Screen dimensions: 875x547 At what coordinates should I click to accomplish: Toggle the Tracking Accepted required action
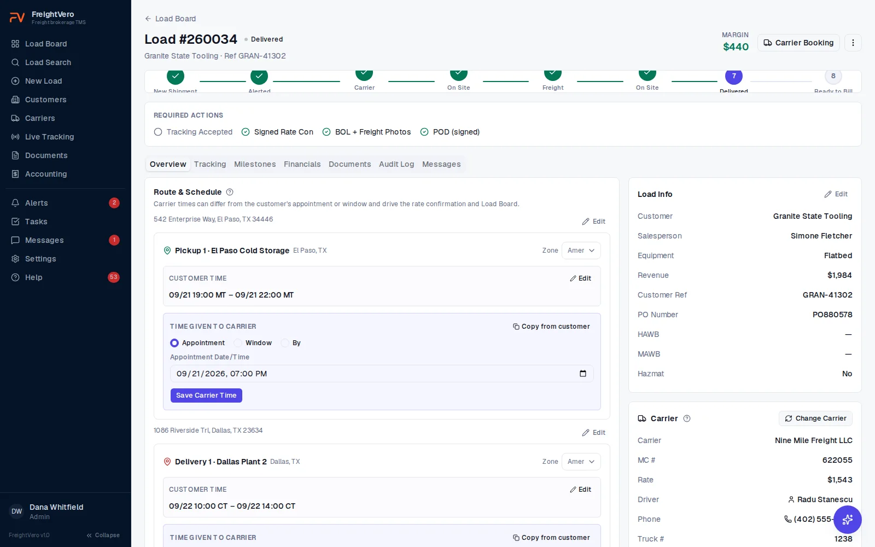click(193, 132)
